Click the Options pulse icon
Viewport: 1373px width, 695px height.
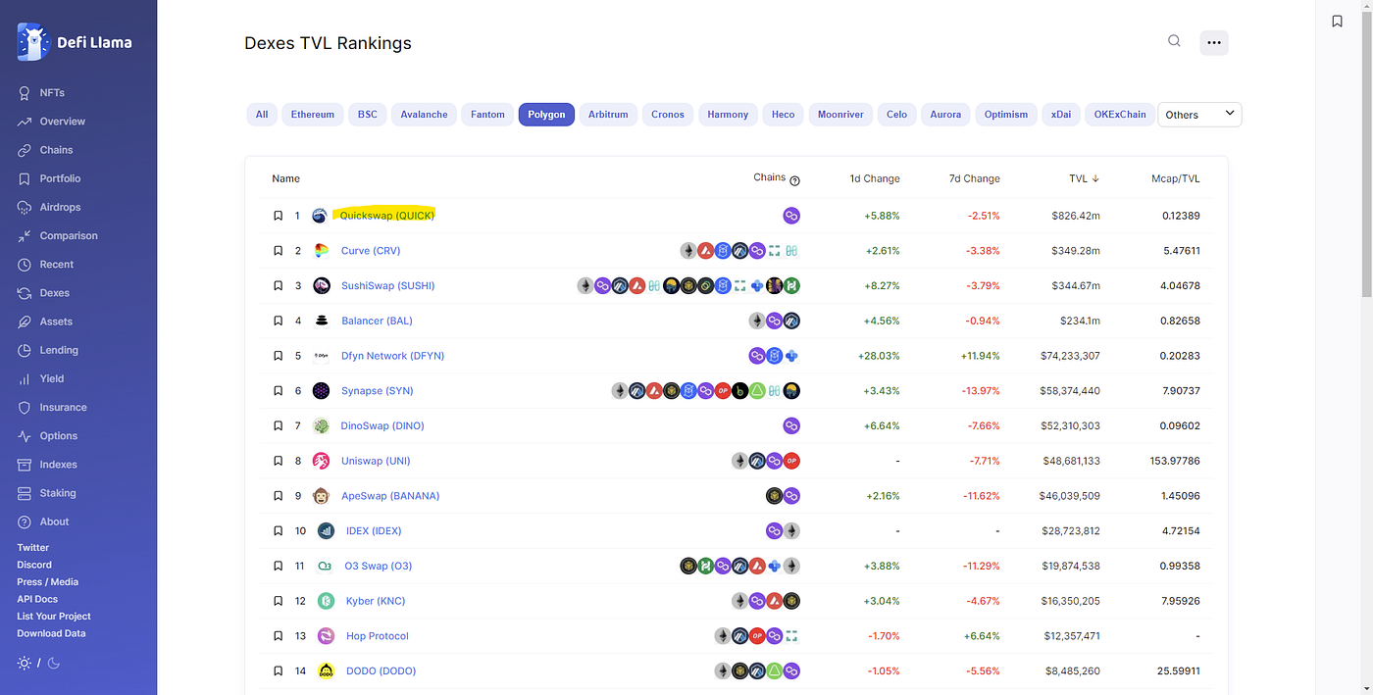25,436
